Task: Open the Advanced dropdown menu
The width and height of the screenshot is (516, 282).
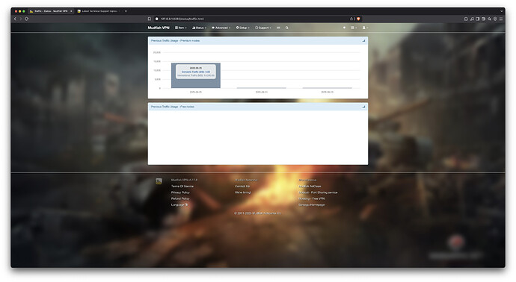Action: pyautogui.click(x=221, y=28)
